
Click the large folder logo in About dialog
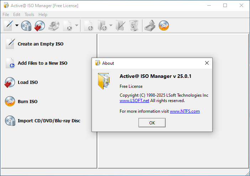[104, 81]
